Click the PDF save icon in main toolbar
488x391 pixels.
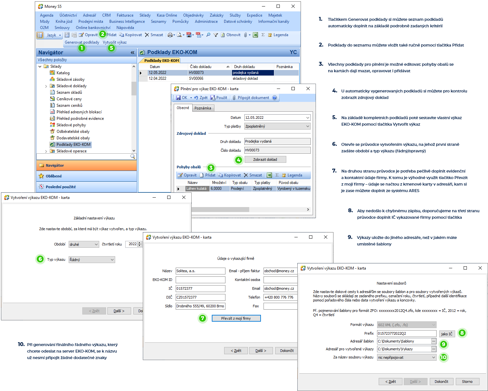coord(189,35)
